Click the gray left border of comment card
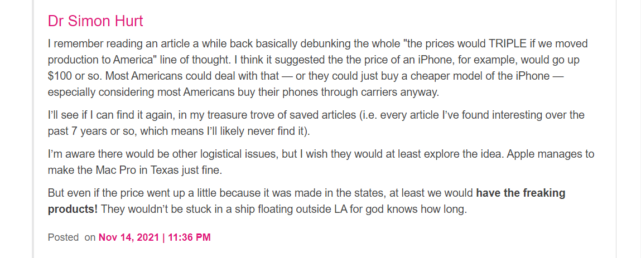 coord(33,129)
